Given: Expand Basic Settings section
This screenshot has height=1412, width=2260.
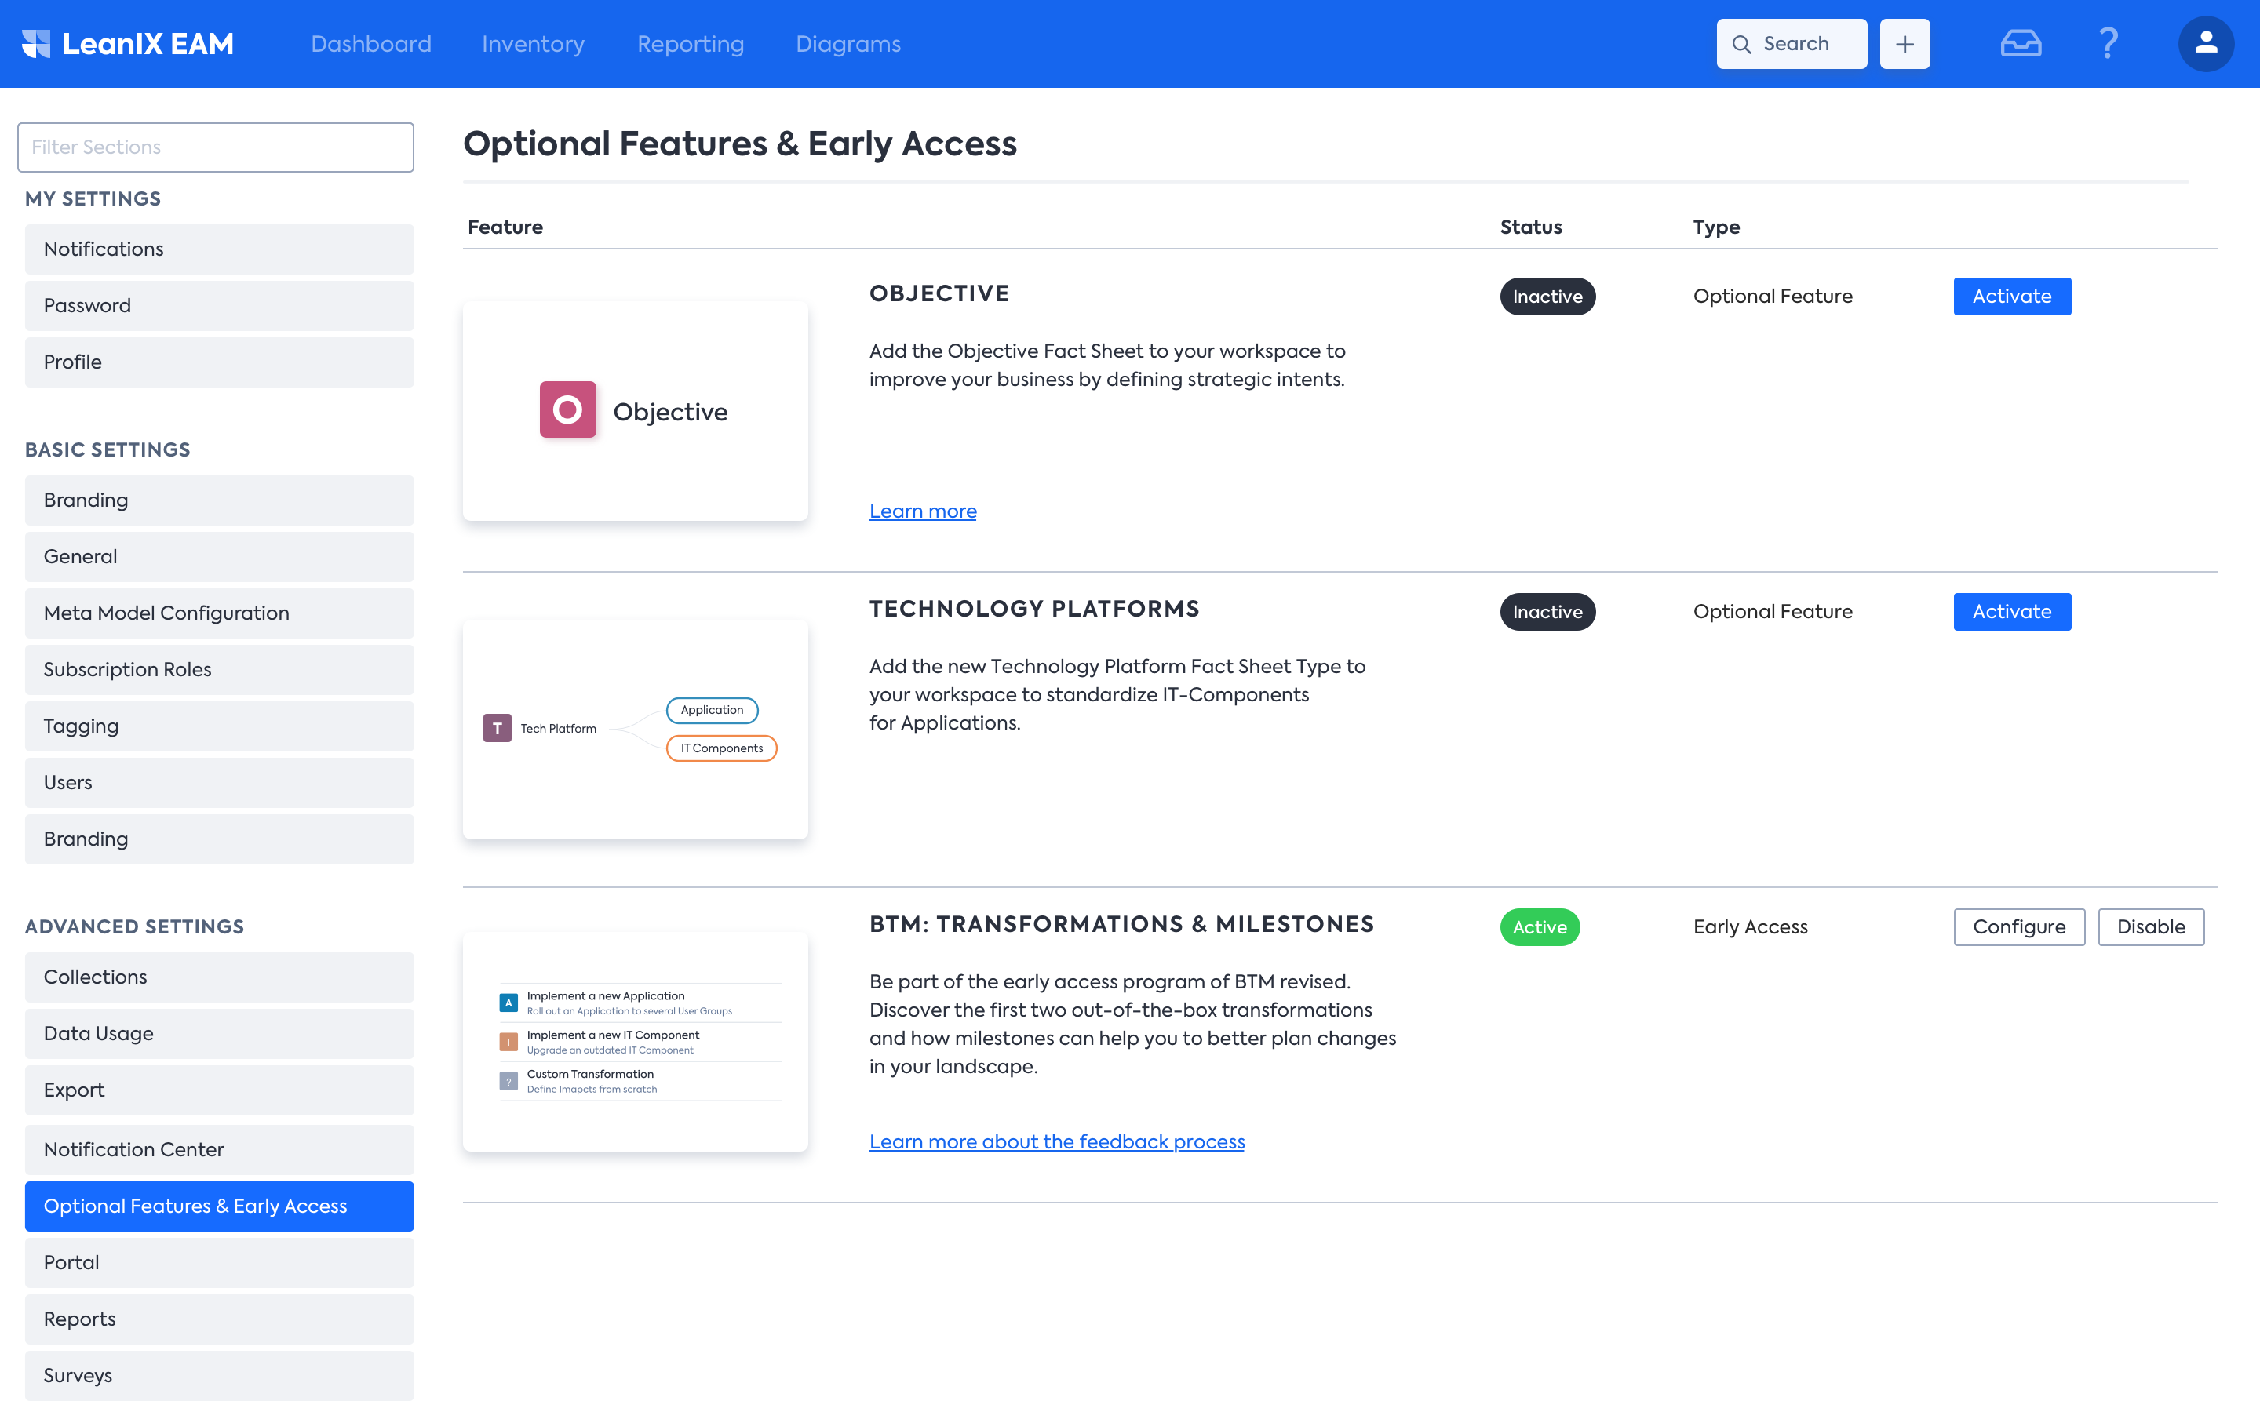Looking at the screenshot, I should point(108,449).
